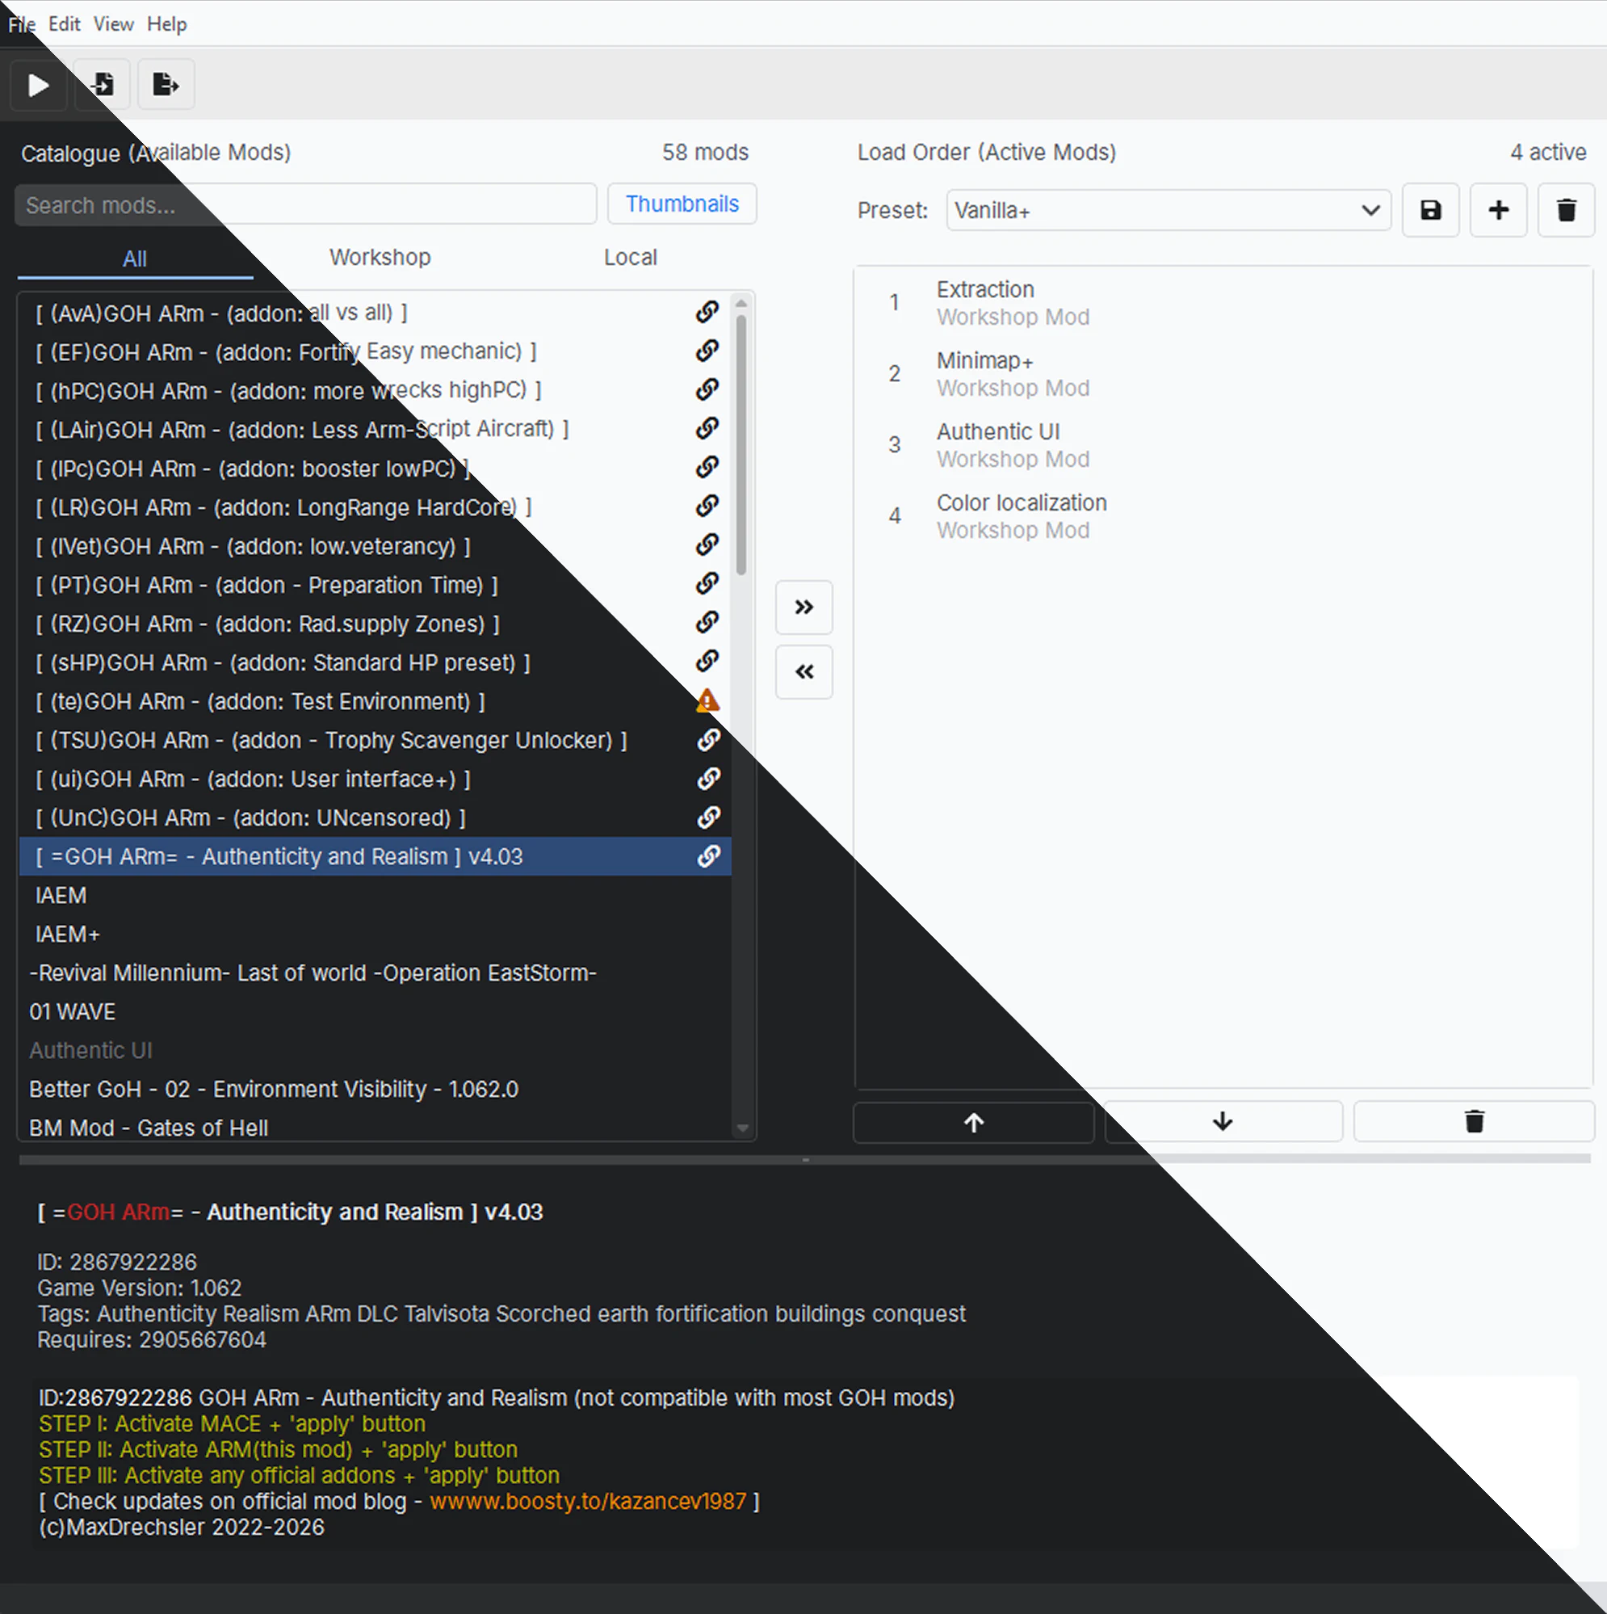Click link icon on hPC more wrecks row
Viewport: 1607px width, 1614px height.
tap(707, 389)
